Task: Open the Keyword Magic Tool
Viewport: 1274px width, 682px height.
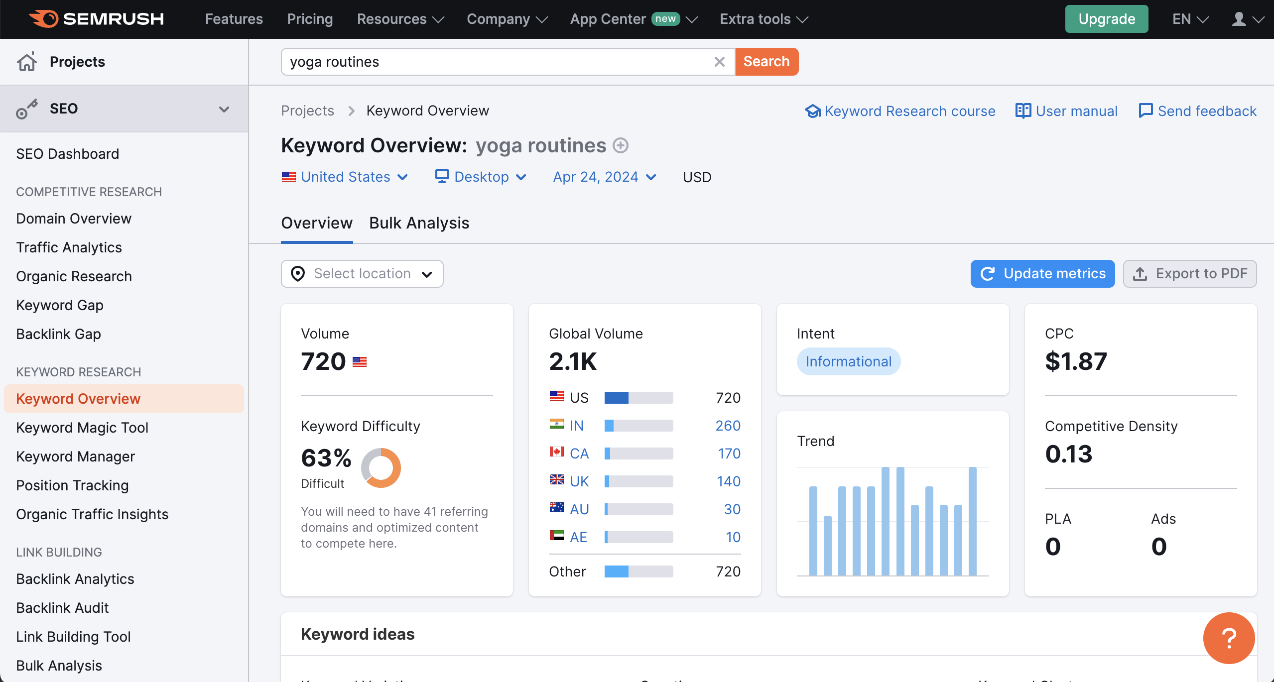Action: [x=82, y=427]
